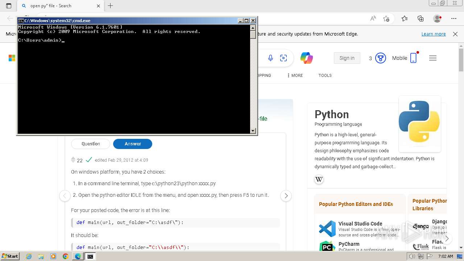The image size is (464, 261).
Task: Open the profile avatar icon
Action: click(437, 18)
